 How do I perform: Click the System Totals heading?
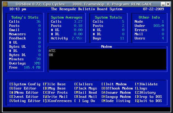click(108, 18)
